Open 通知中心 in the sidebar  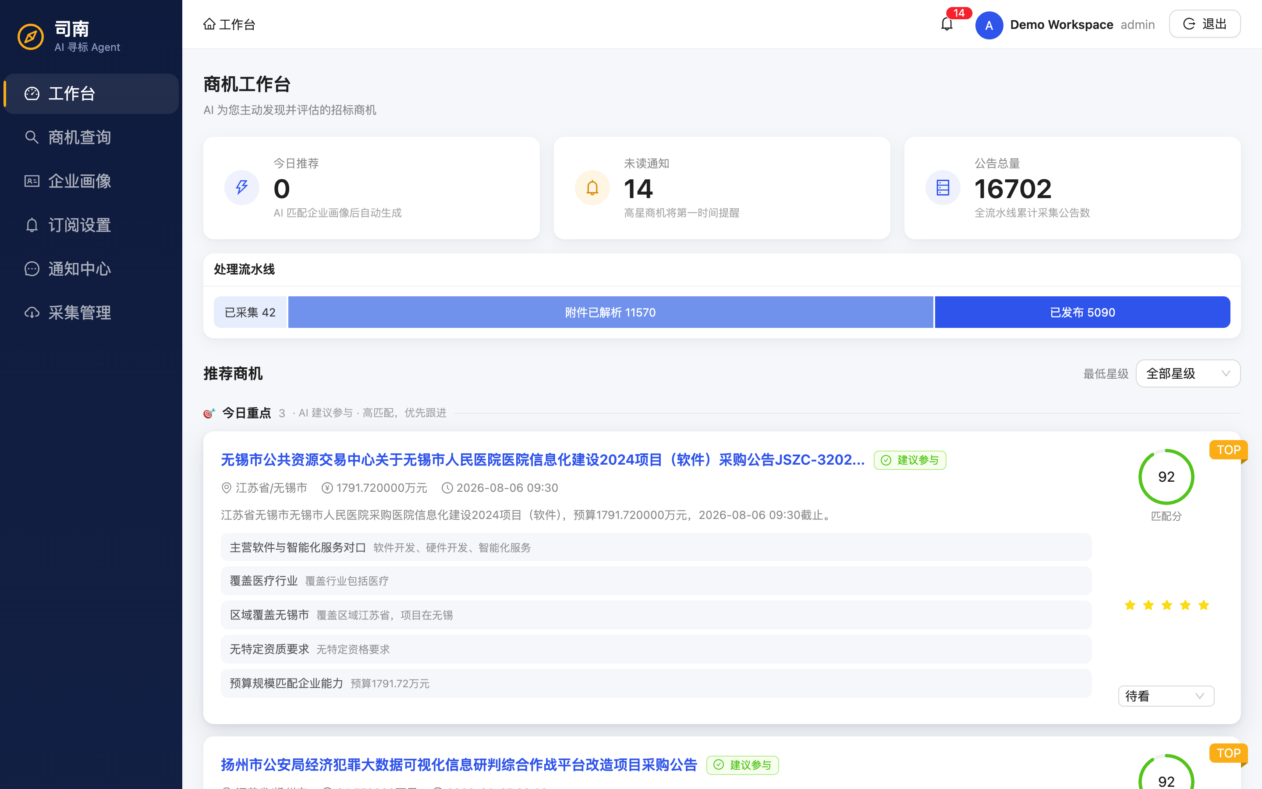coord(91,269)
